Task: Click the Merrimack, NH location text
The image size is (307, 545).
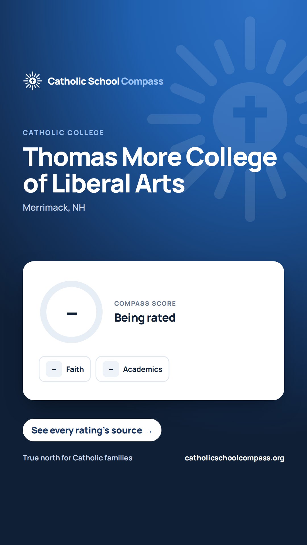Action: (54, 207)
